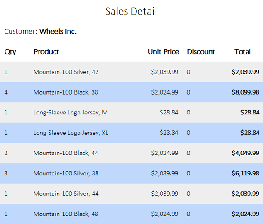This screenshot has width=263, height=224.
Task: Select the Mountain-100 Black, 38 product
Action: coord(66,92)
